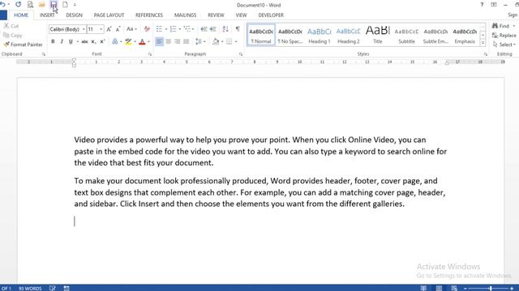
Task: Apply the Heading 1 style
Action: point(319,35)
